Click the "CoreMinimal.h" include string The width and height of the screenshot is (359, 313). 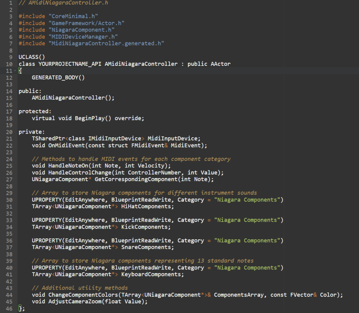pyautogui.click(x=73, y=16)
